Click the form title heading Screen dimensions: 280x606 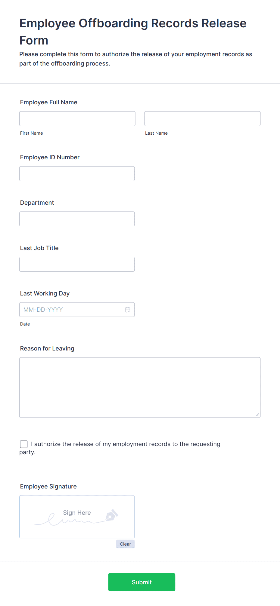(x=133, y=32)
